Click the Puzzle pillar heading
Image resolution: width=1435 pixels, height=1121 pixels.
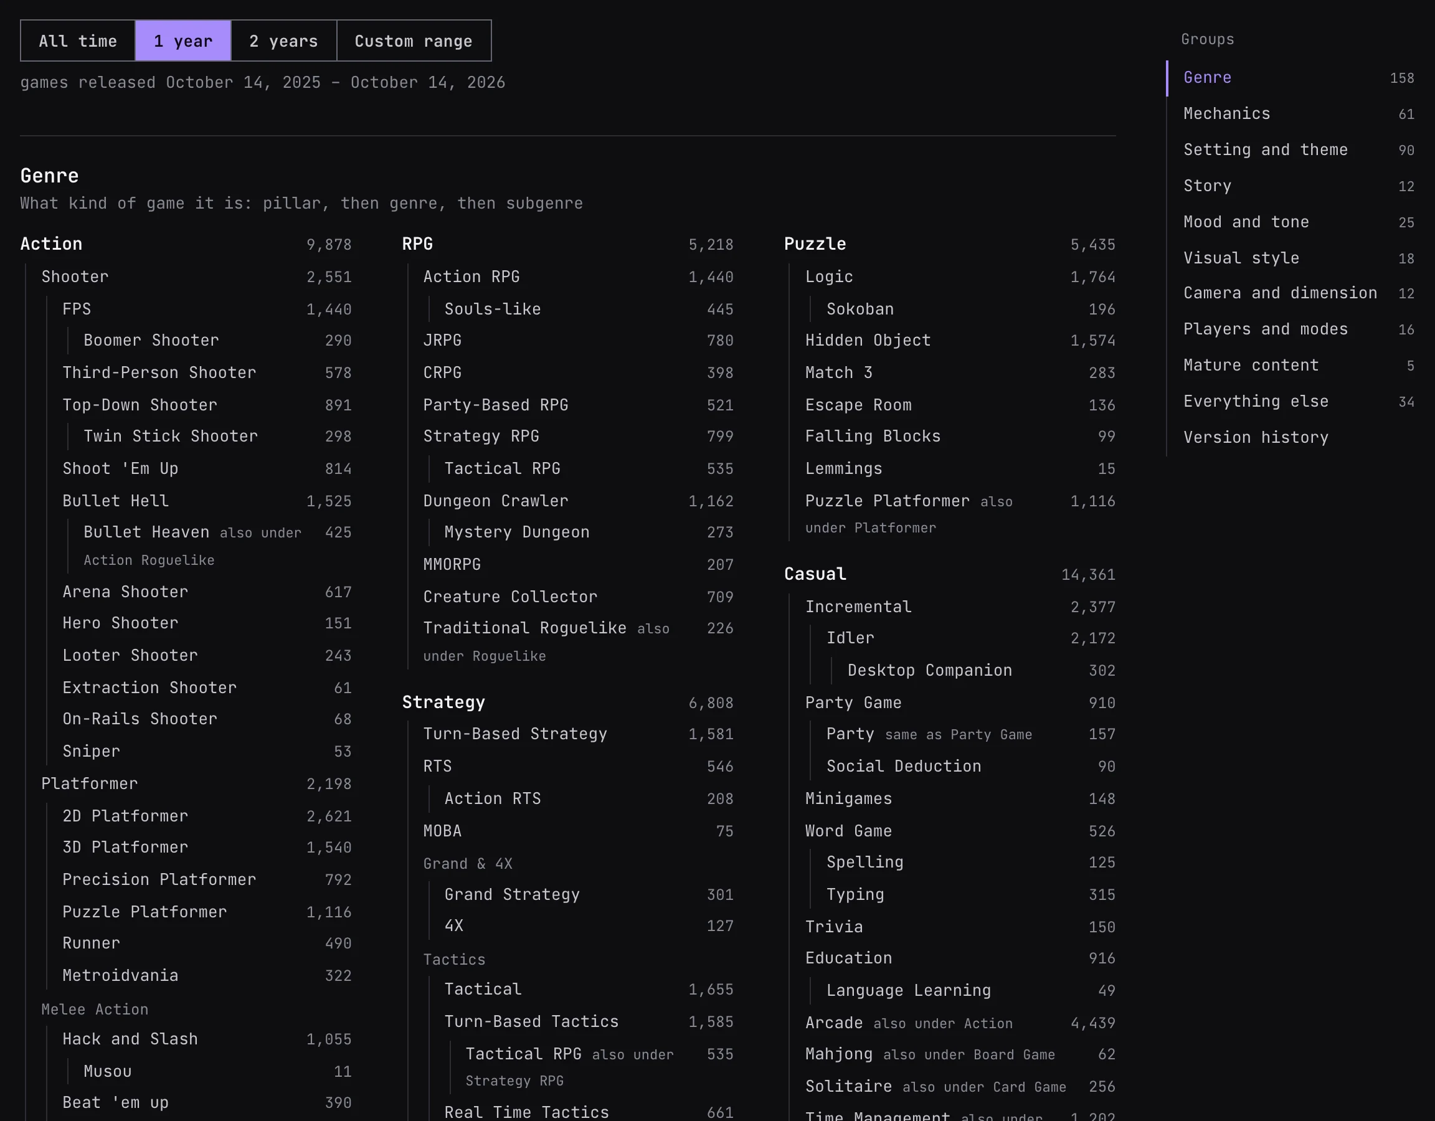pyautogui.click(x=815, y=244)
